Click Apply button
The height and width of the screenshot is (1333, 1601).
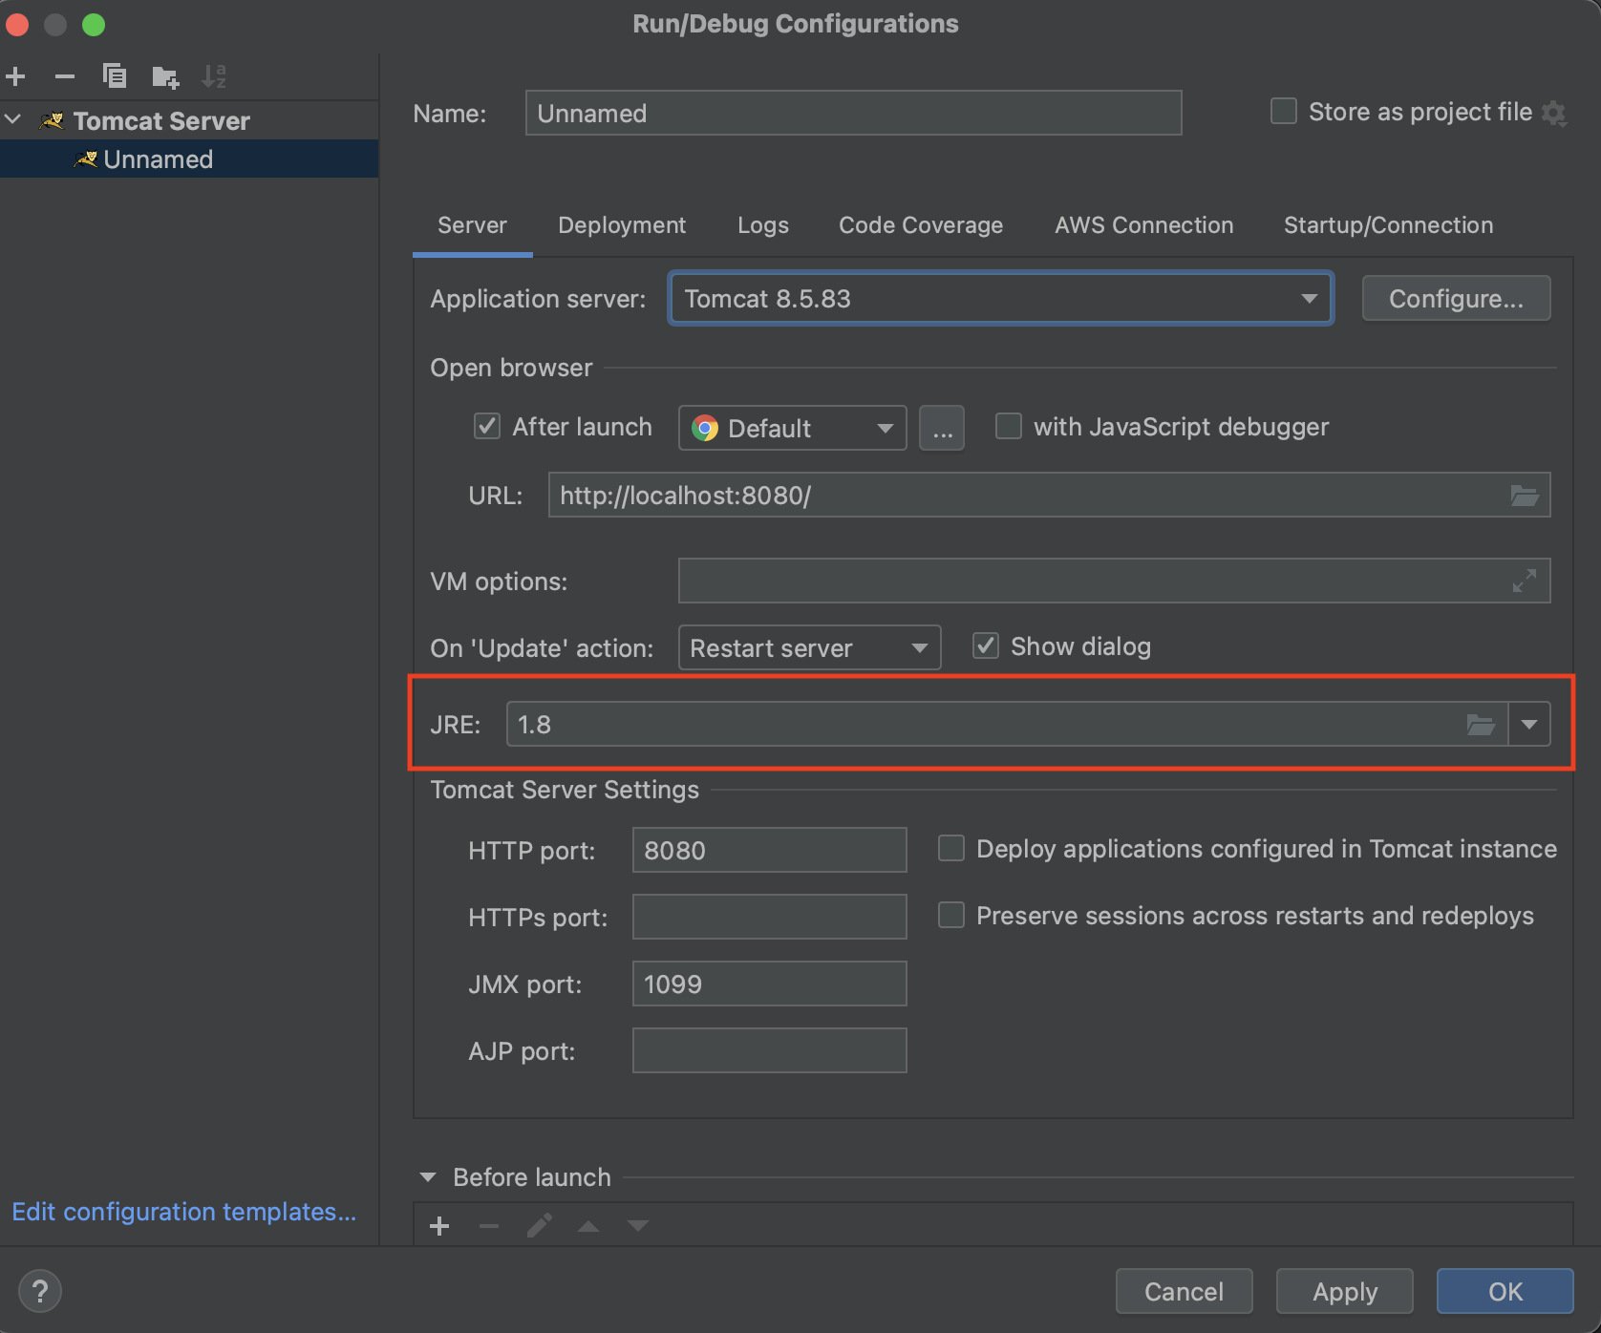point(1345,1292)
